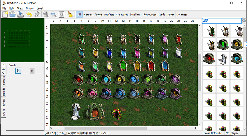Show objects On map
This screenshot has height=136, width=247.
[x=182, y=14]
